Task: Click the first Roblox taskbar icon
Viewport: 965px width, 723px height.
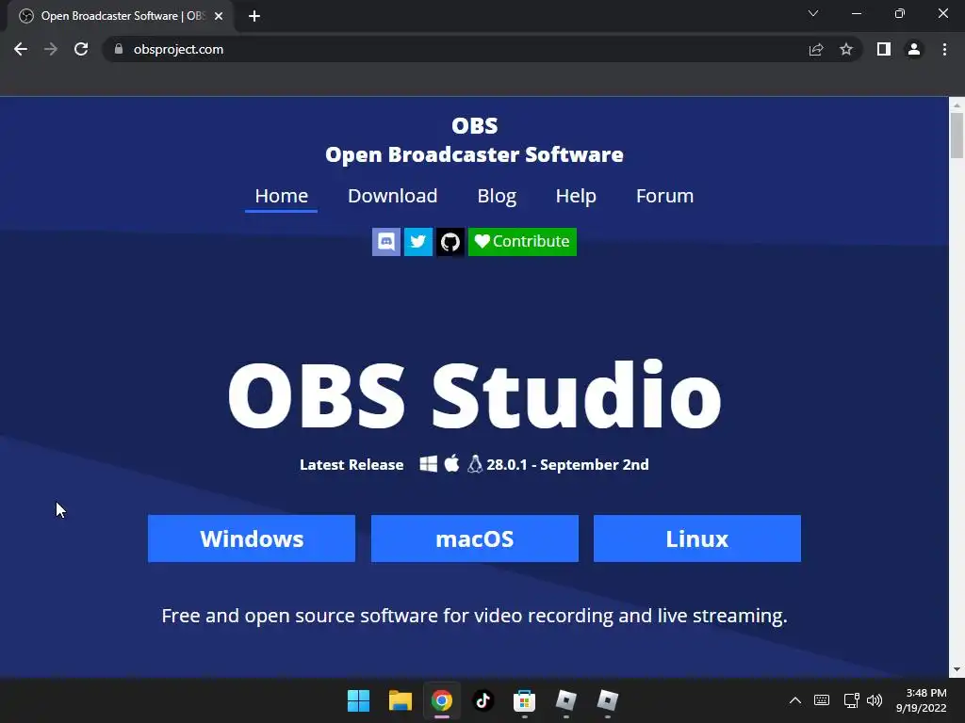Action: click(565, 700)
